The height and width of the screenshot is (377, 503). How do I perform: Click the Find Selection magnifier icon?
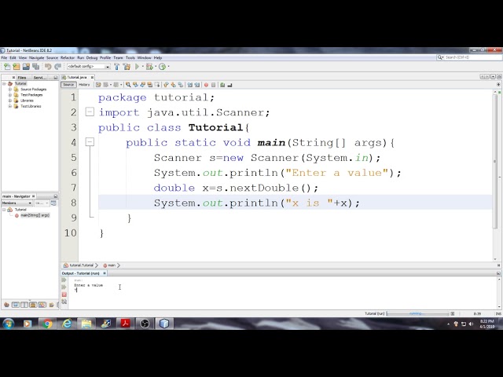(128, 85)
